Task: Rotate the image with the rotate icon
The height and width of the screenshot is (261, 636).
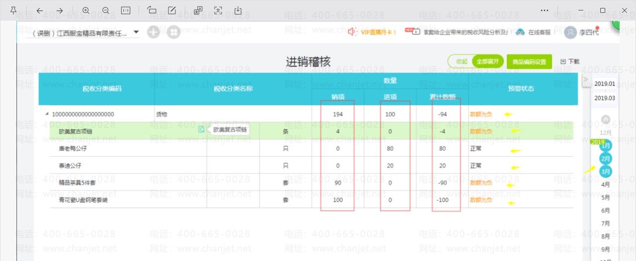Action: (152, 10)
